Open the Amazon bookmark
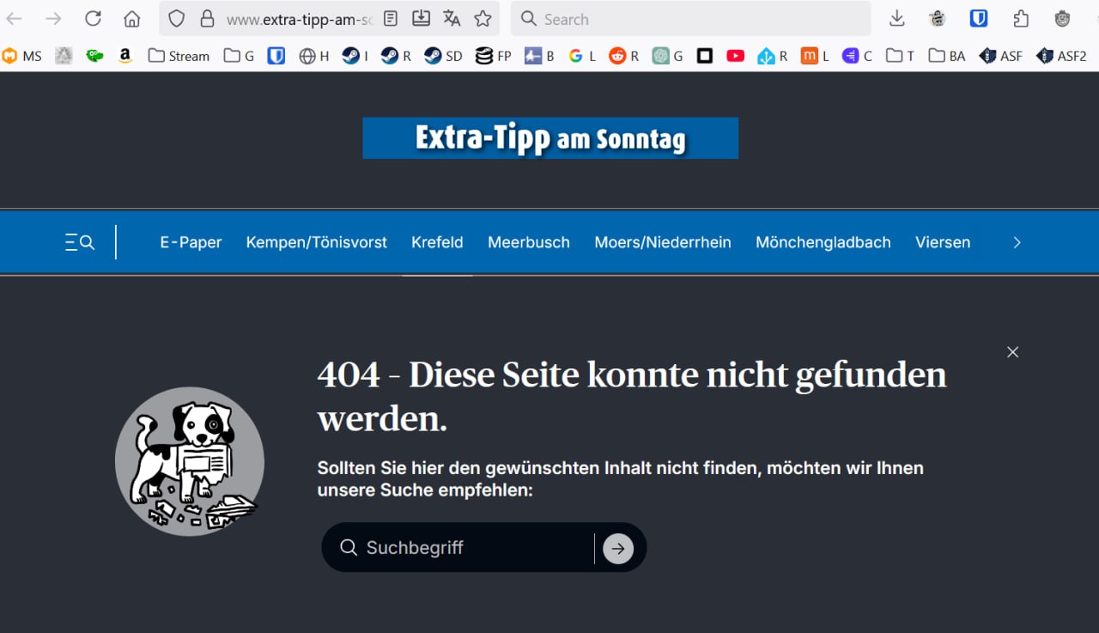This screenshot has height=633, width=1099. tap(125, 56)
